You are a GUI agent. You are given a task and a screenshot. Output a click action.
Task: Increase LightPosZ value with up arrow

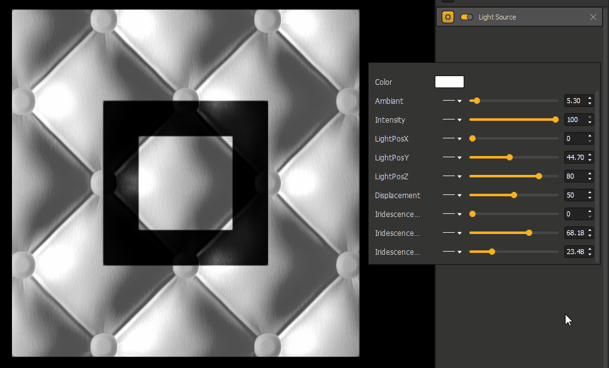[589, 174]
